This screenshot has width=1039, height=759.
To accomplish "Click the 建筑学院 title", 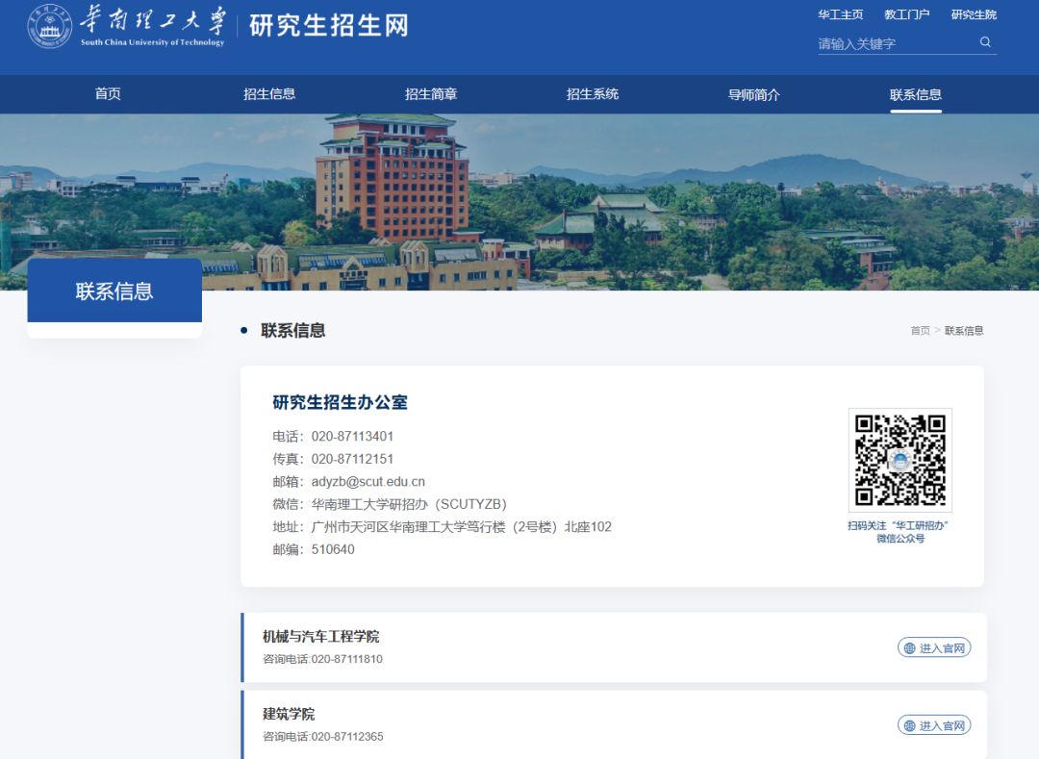I will coord(289,714).
